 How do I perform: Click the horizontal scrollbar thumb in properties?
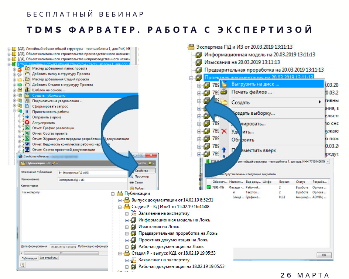click(x=61, y=253)
